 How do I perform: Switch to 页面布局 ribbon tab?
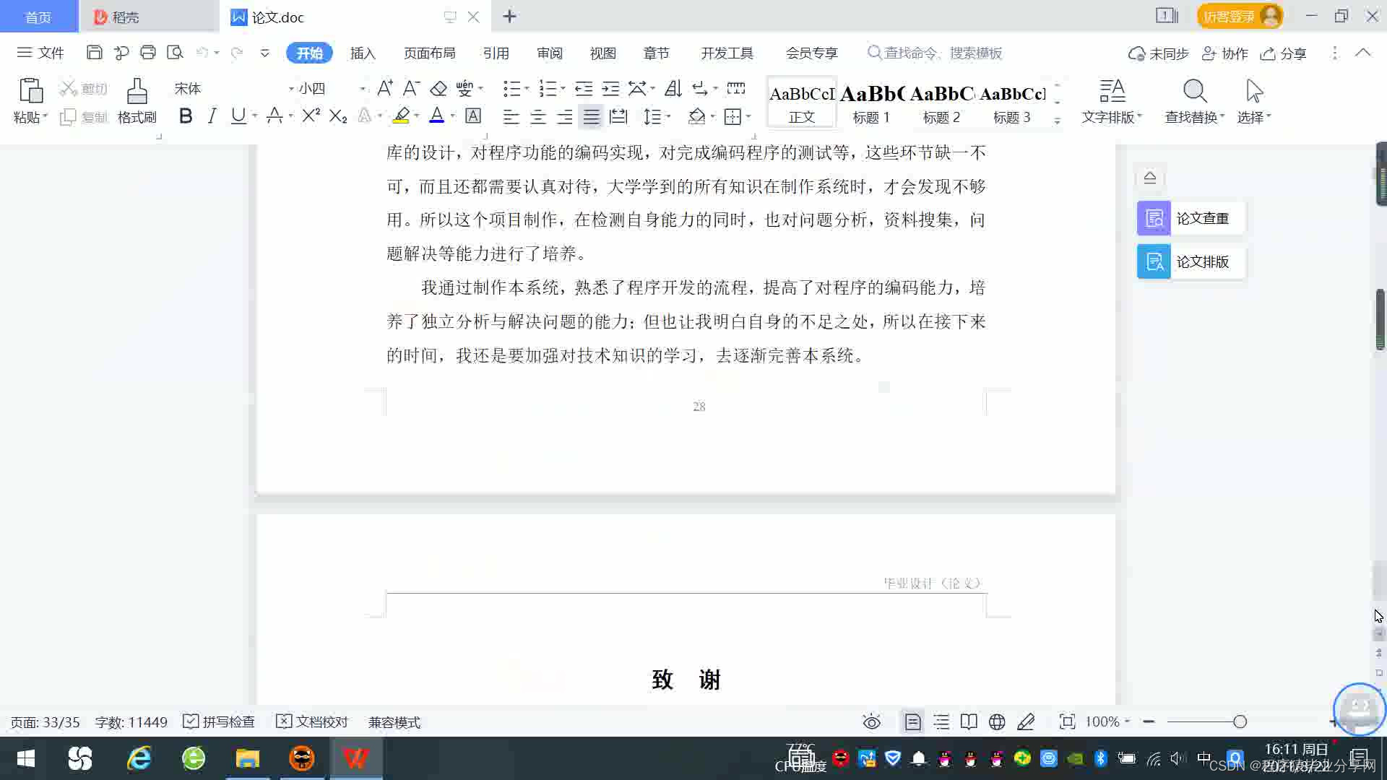(429, 53)
